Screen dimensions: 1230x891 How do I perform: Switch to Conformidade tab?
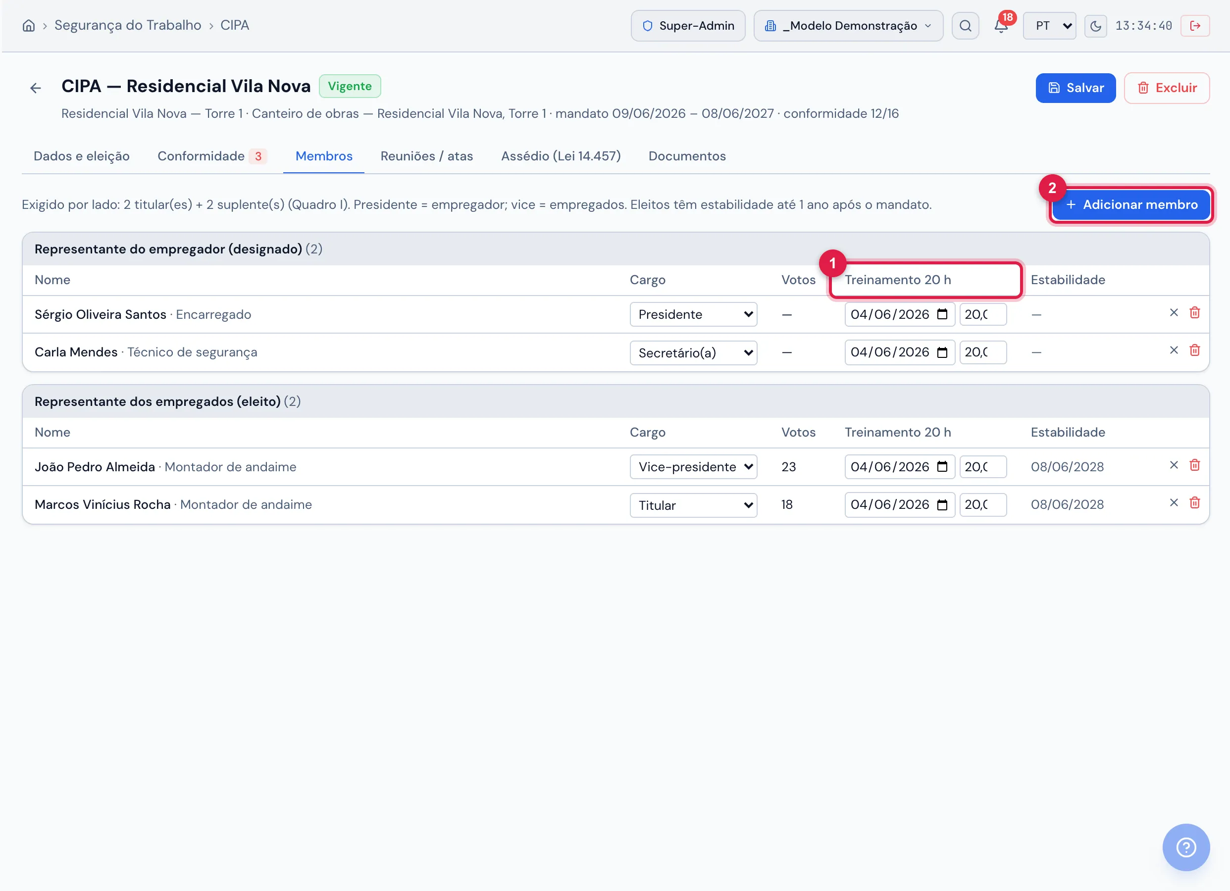(211, 156)
